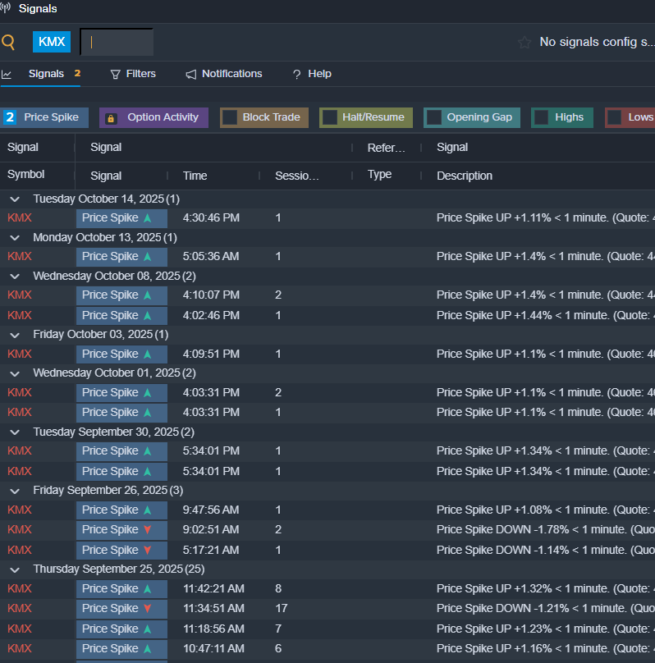The height and width of the screenshot is (663, 655).
Task: Click the megaphone icon next to Notifications
Action: pyautogui.click(x=191, y=74)
